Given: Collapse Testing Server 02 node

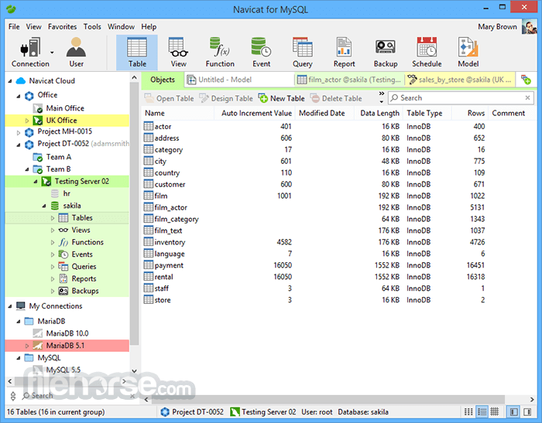Looking at the screenshot, I should tap(36, 181).
